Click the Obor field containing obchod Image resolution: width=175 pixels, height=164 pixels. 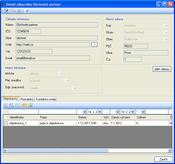57,38
